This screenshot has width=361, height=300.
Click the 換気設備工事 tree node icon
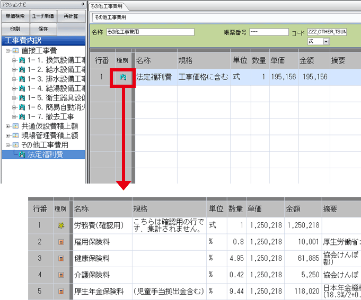22,60
